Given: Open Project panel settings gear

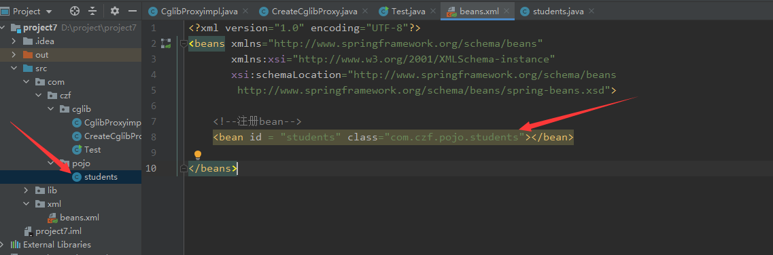Looking at the screenshot, I should (115, 10).
